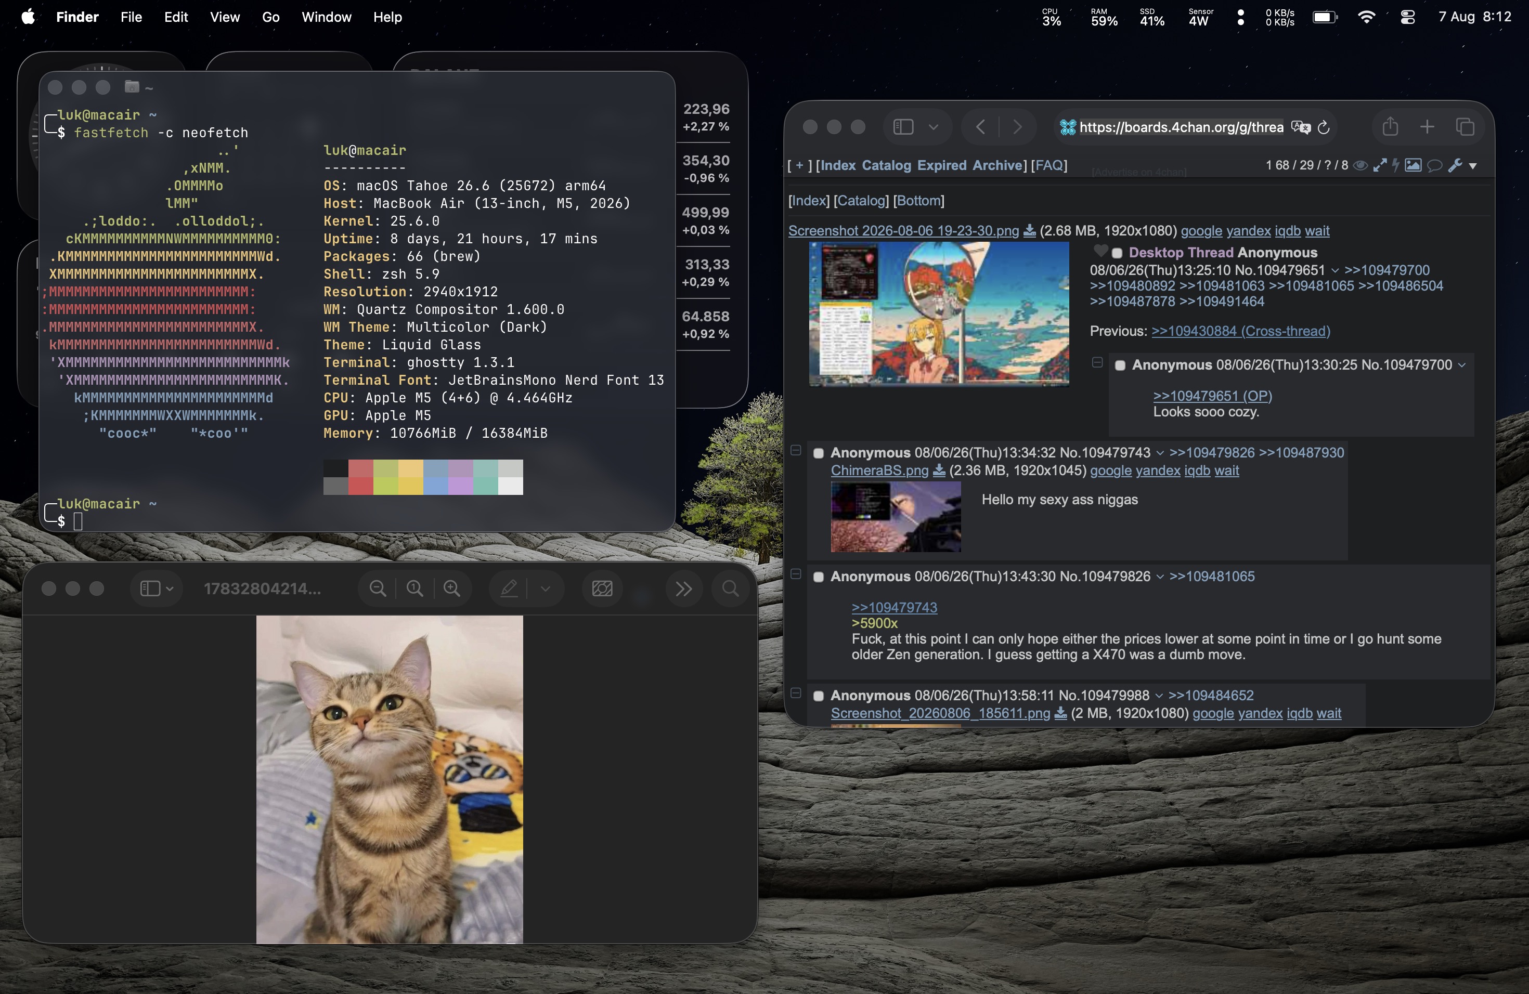Download Screenshot_20260806_185611.png via download icon
This screenshot has width=1529, height=994.
tap(1060, 713)
